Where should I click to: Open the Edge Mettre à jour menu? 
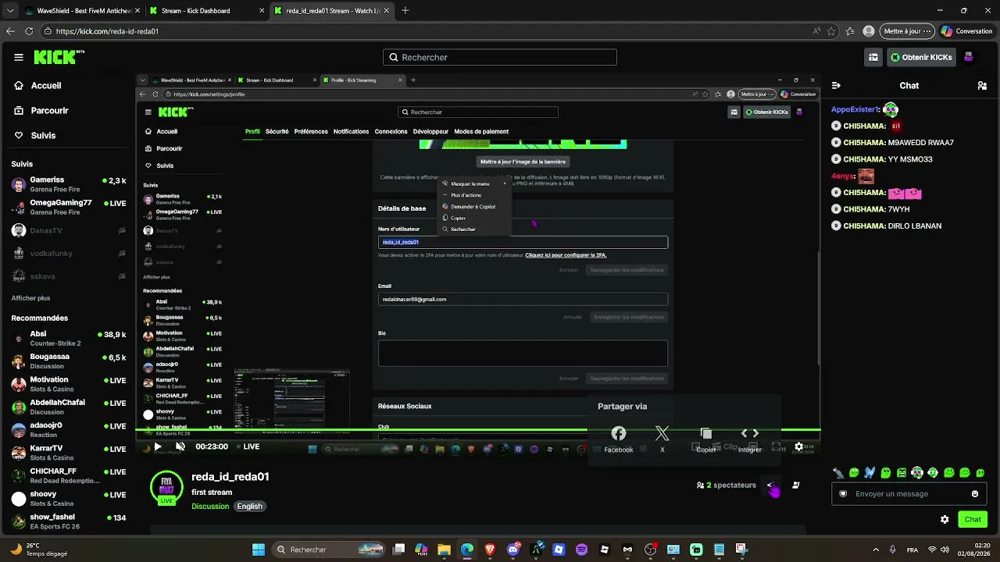(x=907, y=31)
